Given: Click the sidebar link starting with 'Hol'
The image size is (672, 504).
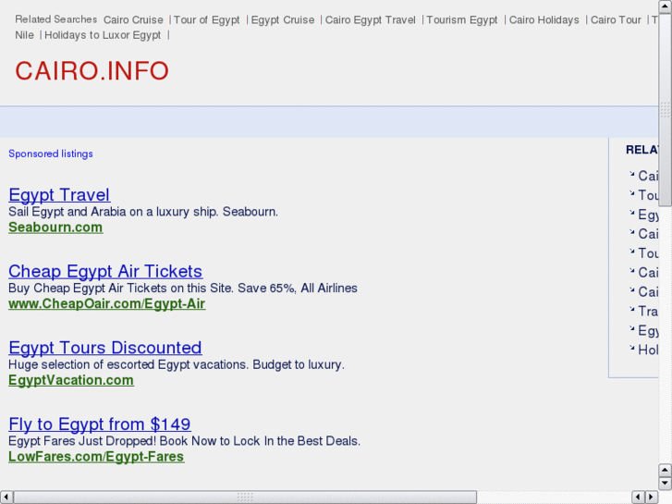Looking at the screenshot, I should [648, 350].
